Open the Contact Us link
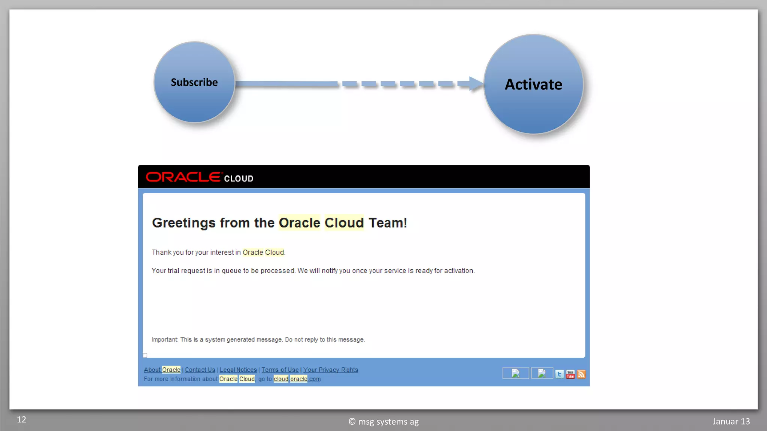This screenshot has width=767, height=431. tap(200, 370)
